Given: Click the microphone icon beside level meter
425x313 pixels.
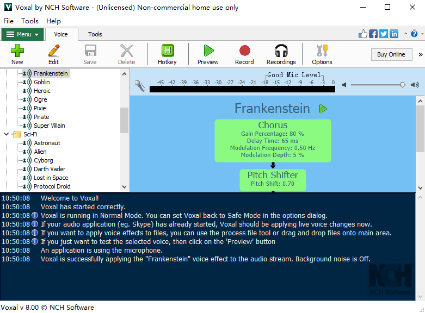Looking at the screenshot, I should tap(140, 85).
